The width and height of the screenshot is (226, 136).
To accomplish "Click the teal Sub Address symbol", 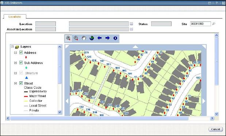I will point(26,68).
